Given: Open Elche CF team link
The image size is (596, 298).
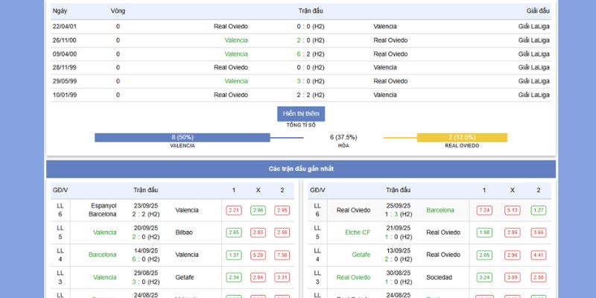Looking at the screenshot, I should coord(358,232).
